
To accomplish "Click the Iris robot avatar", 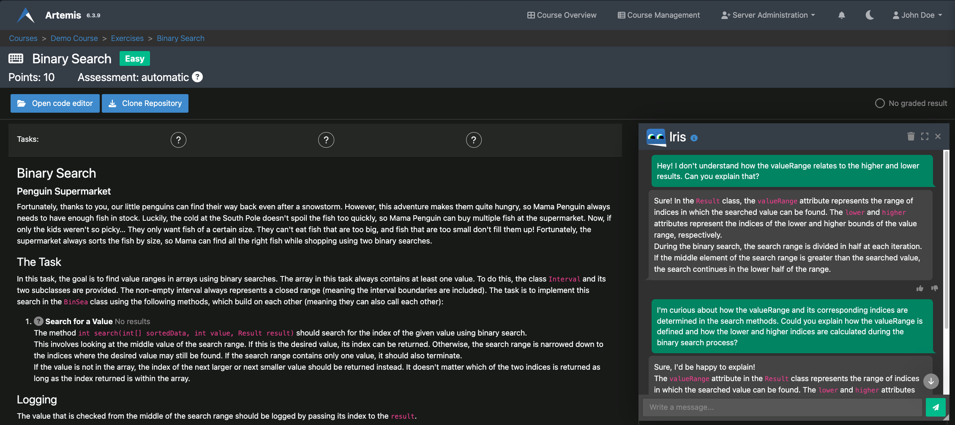I will tap(656, 137).
